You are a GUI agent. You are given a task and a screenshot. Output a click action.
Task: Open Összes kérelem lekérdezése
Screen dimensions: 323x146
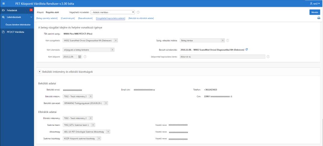pos(18,25)
